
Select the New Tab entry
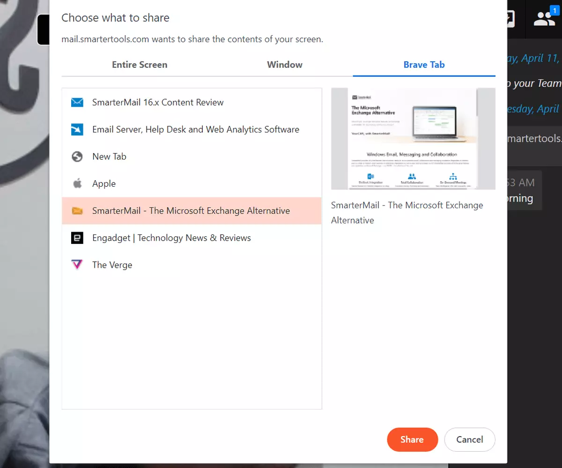point(192,157)
